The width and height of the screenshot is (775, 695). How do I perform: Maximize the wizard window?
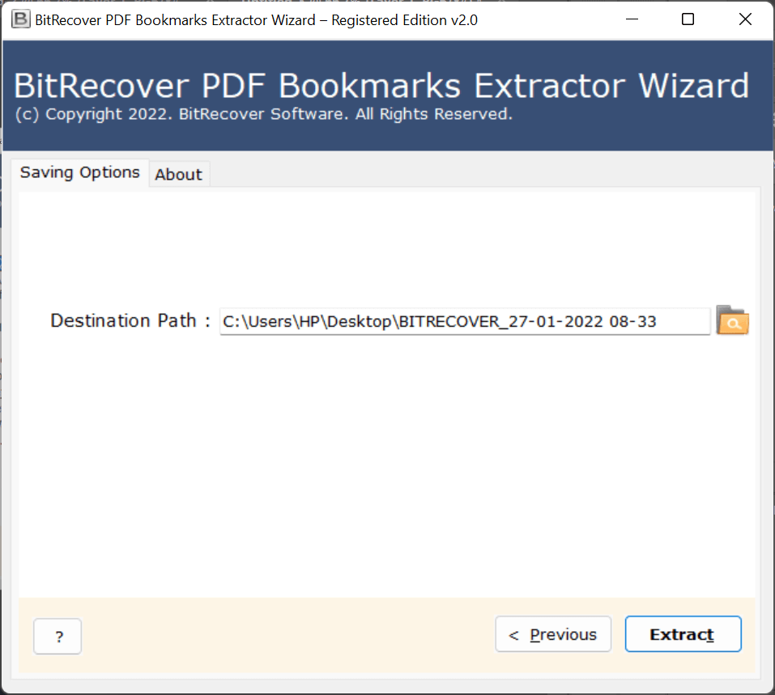pyautogui.click(x=688, y=20)
